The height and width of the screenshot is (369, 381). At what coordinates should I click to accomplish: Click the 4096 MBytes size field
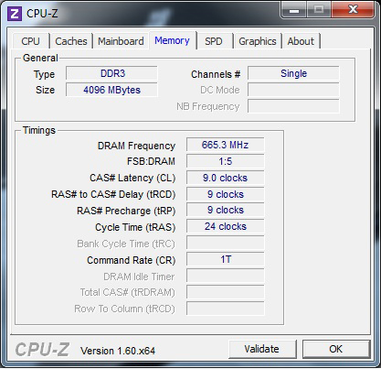111,90
